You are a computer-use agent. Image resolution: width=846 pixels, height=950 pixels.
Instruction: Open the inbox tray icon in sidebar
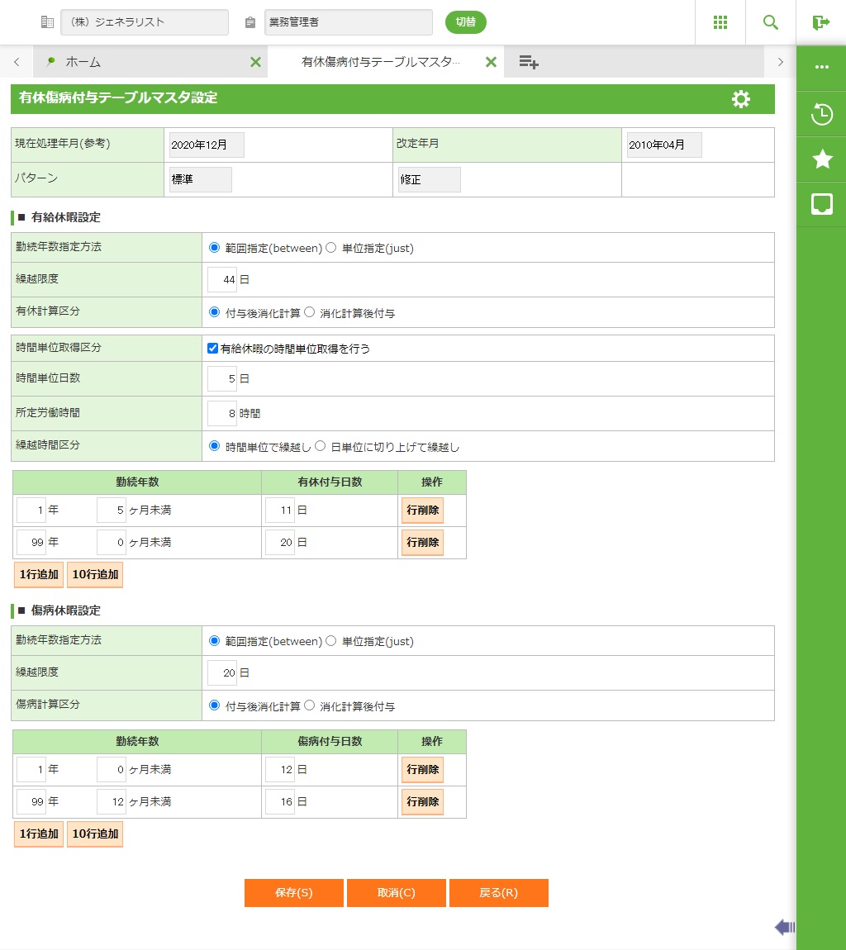point(821,204)
